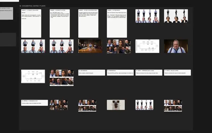
Task: Select the '00 - DOCUMENTOS, CASTING Y PLANTA' frame title
Action: pyautogui.click(x=32, y=6)
